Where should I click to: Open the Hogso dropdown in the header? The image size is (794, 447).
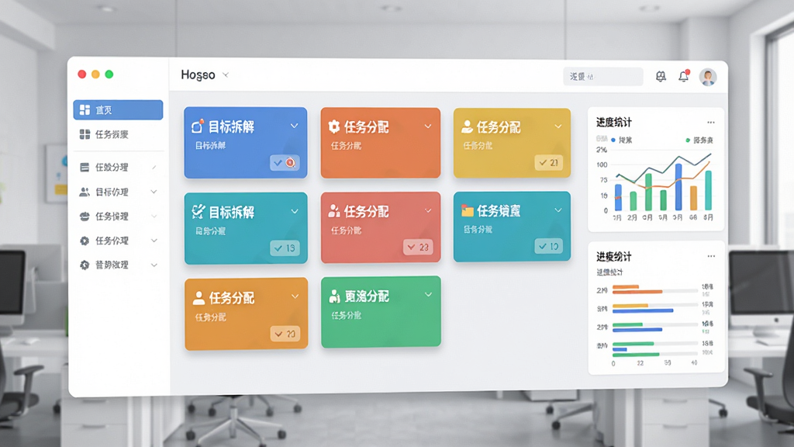pyautogui.click(x=205, y=75)
